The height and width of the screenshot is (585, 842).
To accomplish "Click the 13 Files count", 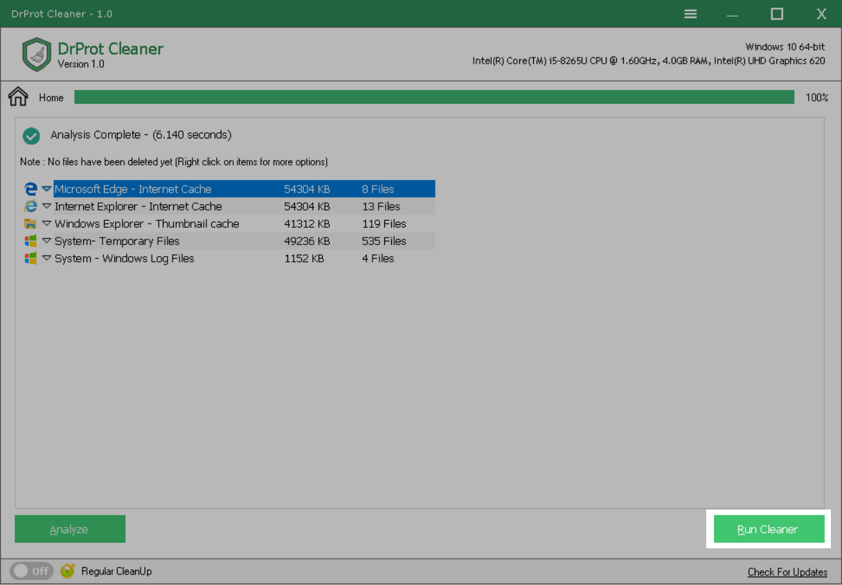I will click(x=381, y=206).
